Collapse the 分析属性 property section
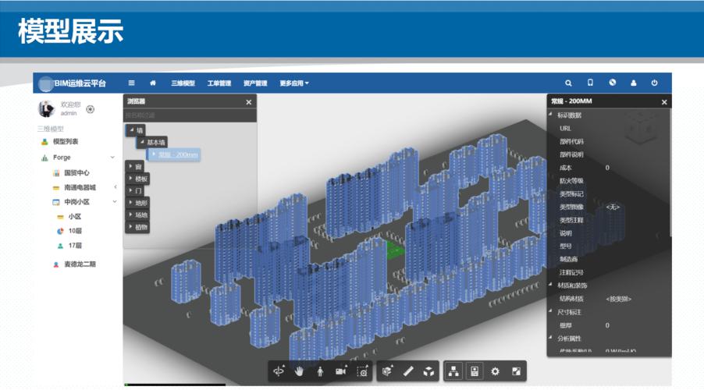704x390 pixels. (x=550, y=338)
